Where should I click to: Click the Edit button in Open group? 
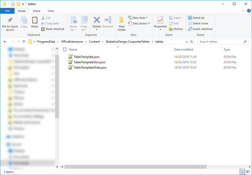(x=174, y=23)
